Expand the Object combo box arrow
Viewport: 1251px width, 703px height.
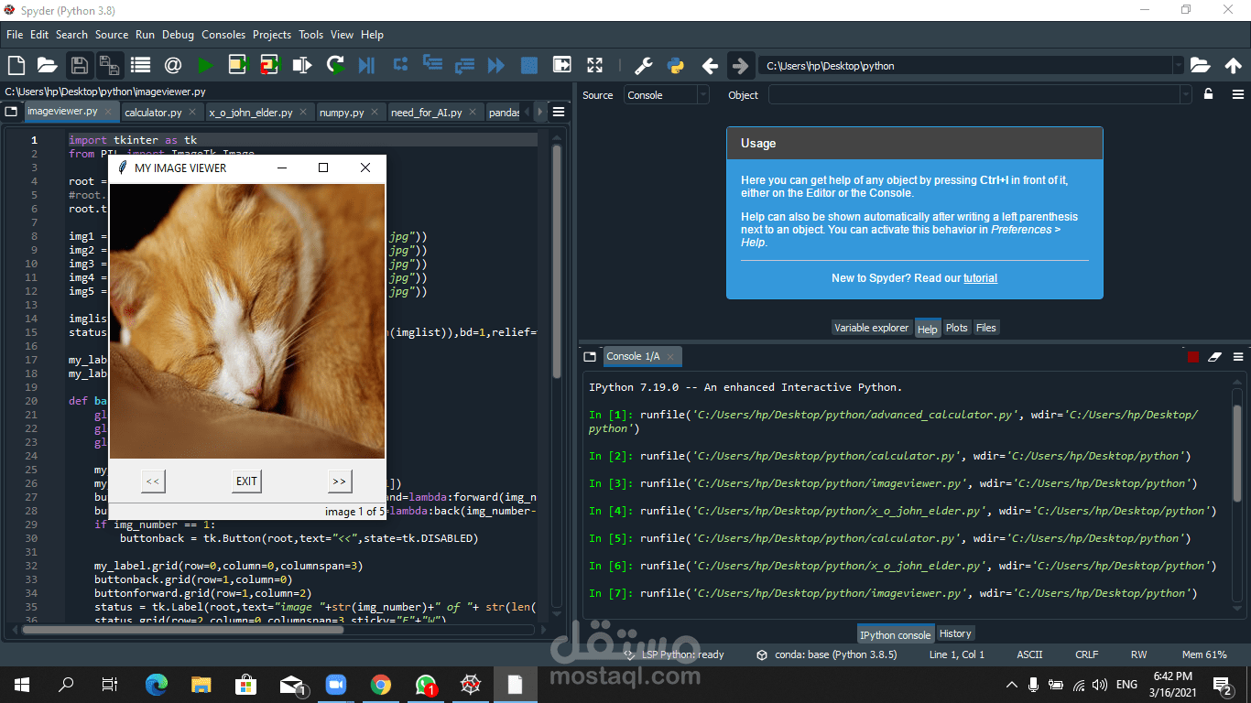click(x=1186, y=94)
